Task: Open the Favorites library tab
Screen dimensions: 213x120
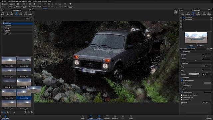Action: [x=26, y=13]
